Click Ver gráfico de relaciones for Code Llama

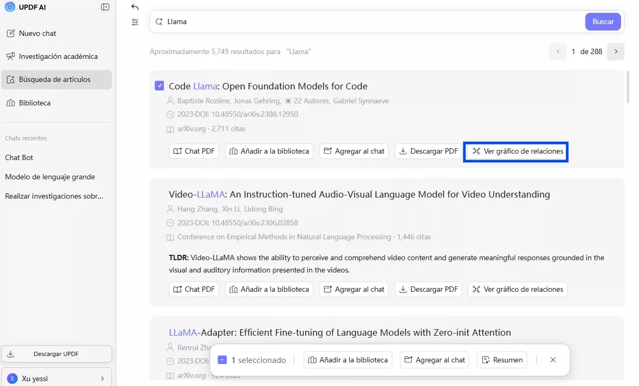(517, 151)
